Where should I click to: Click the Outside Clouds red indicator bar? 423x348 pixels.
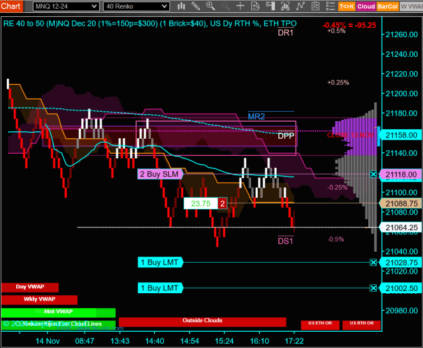point(202,322)
